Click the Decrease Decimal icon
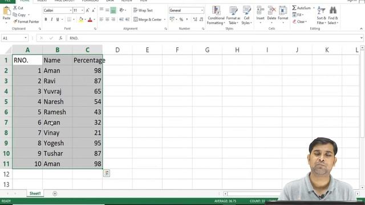Viewport: 365px width, 205px height. point(201,19)
